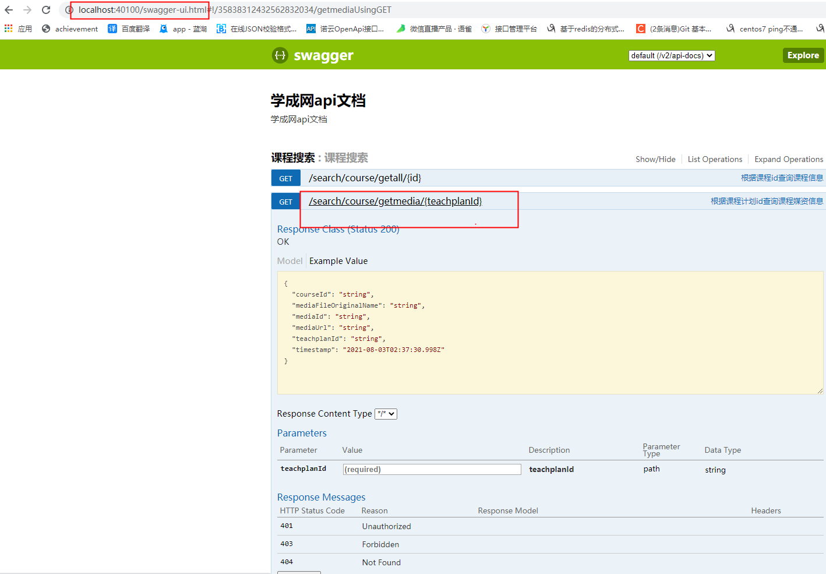Open the centos7 ping不通 bookmark

pyautogui.click(x=764, y=29)
